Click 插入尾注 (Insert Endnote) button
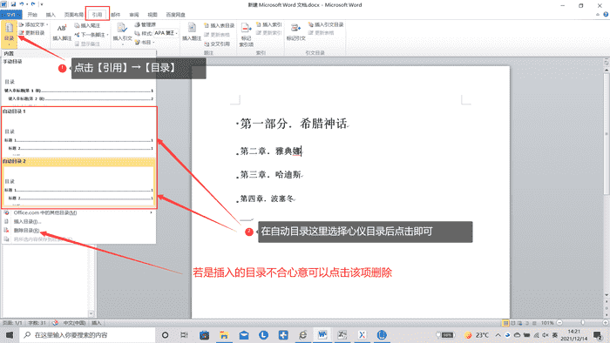 87,25
